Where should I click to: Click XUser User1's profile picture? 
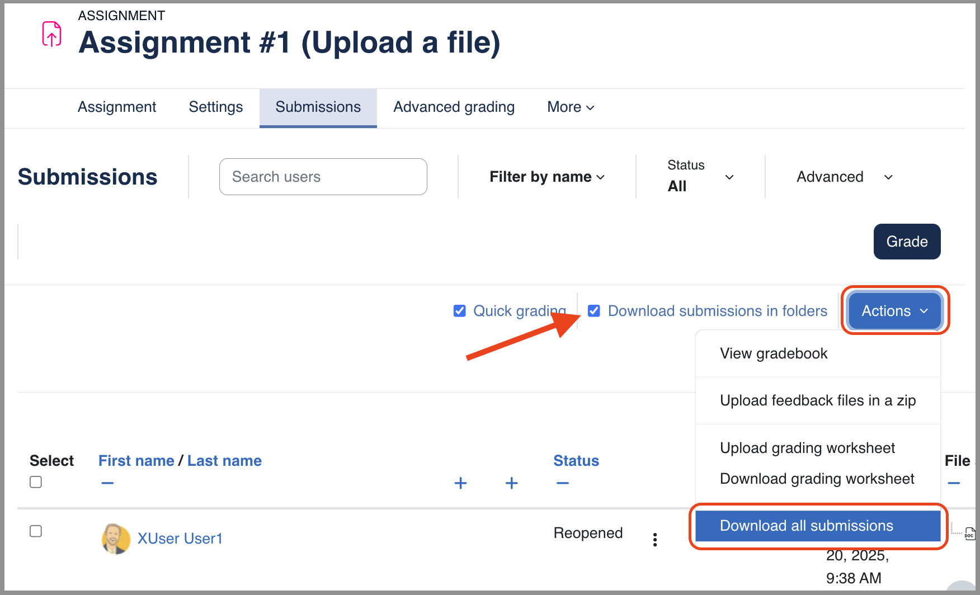pyautogui.click(x=116, y=539)
